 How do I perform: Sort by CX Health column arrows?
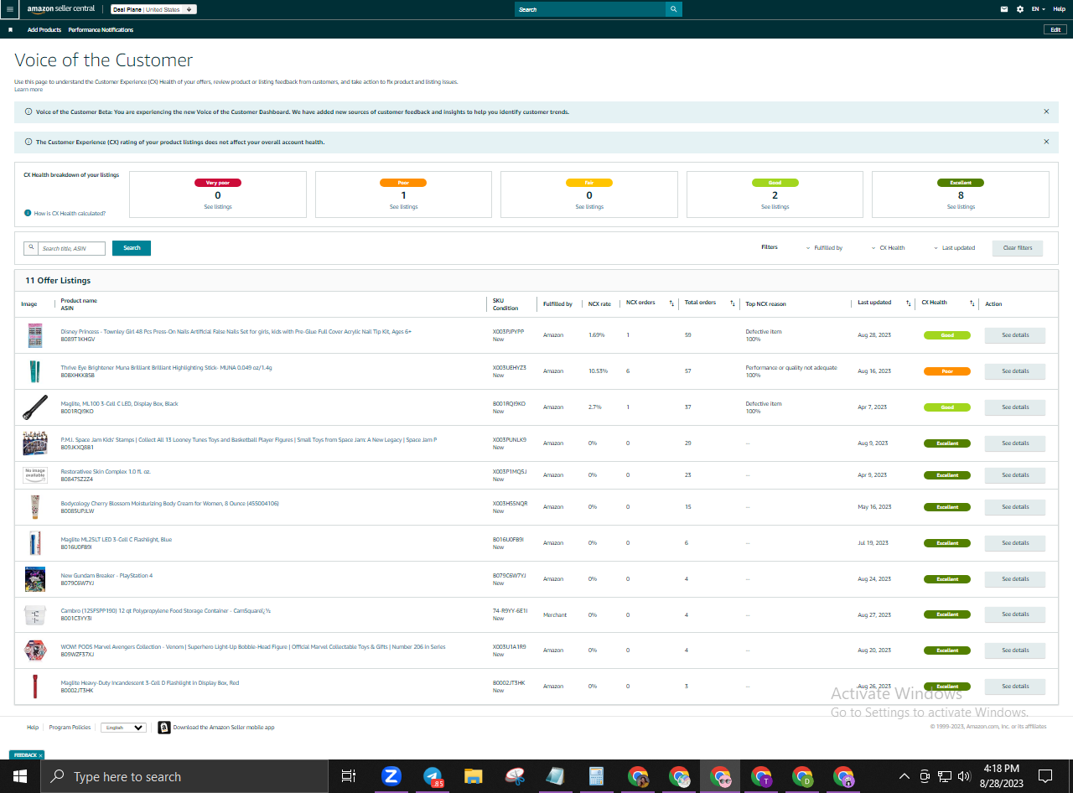click(x=972, y=303)
